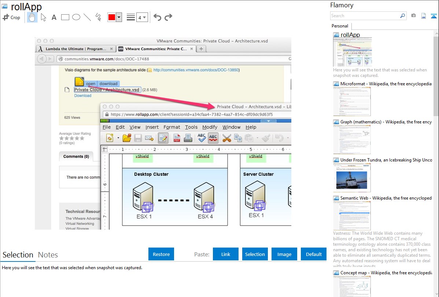This screenshot has height=297, width=439.
Task: Open the Graph (mathematics) thumbnail
Action: point(352,140)
